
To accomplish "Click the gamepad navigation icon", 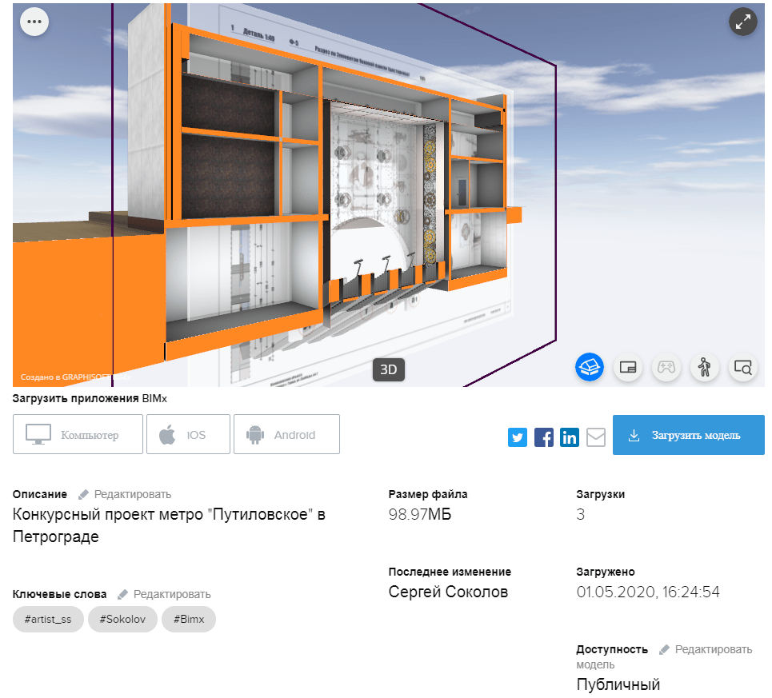I will 666,367.
